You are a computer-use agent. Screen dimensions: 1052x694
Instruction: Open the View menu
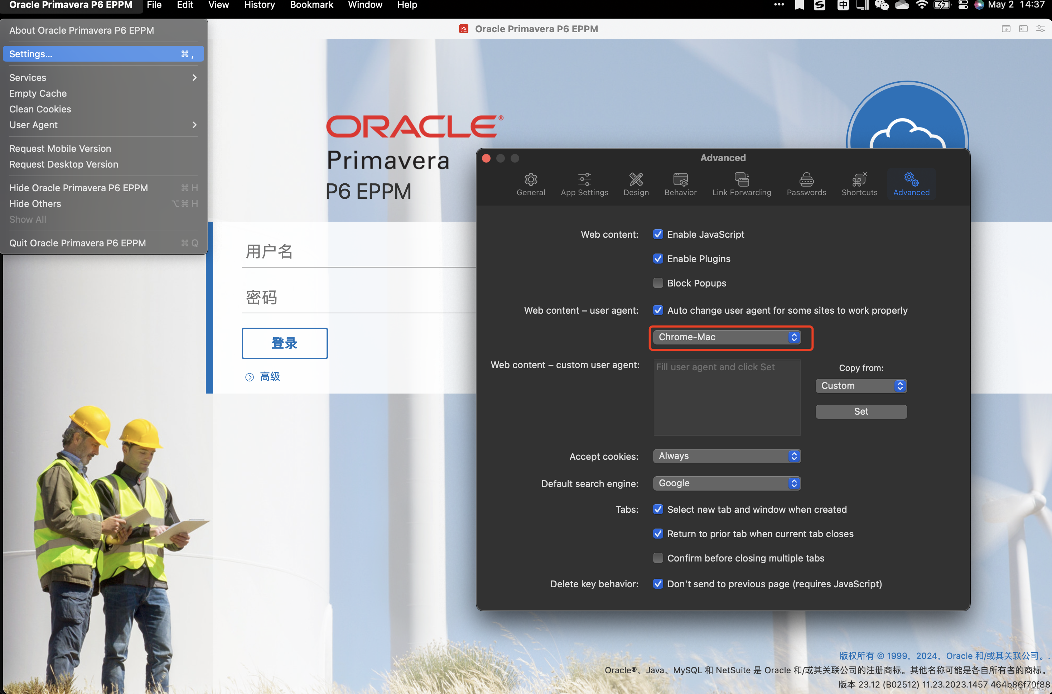tap(219, 5)
